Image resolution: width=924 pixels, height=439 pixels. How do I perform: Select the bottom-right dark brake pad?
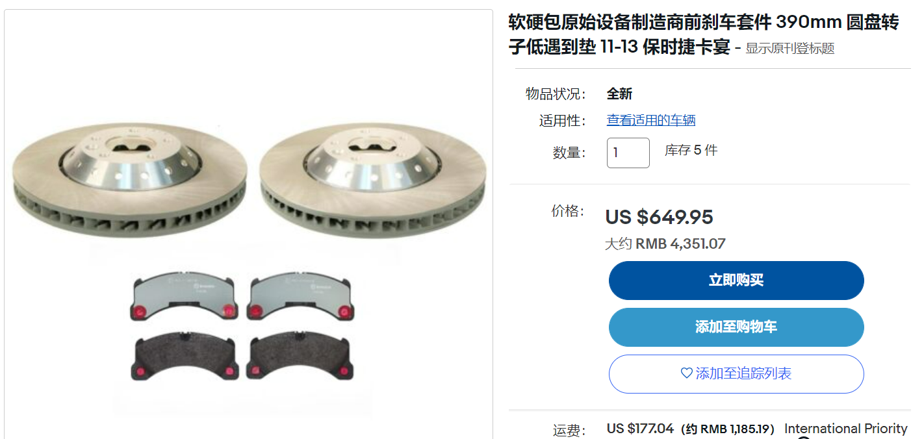tap(302, 357)
